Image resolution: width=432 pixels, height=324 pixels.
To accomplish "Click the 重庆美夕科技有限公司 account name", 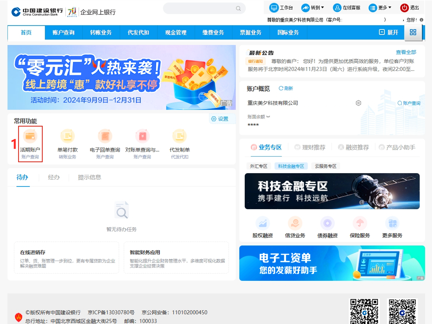I will pyautogui.click(x=273, y=103).
